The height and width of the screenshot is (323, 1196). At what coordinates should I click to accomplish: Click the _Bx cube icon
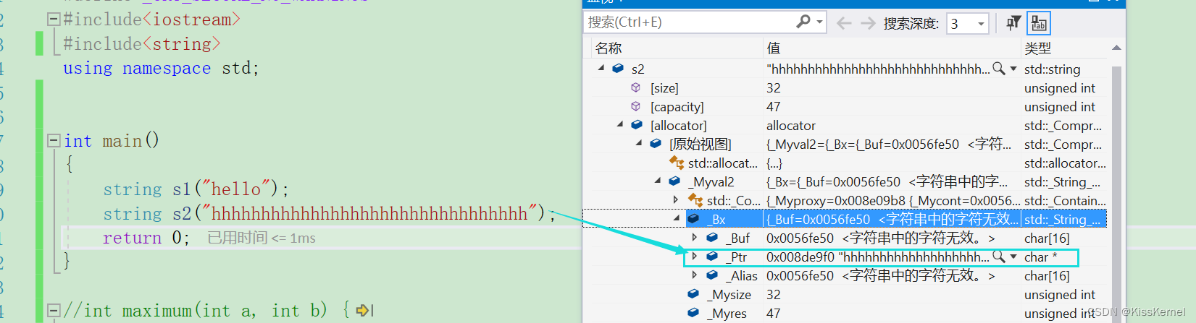coord(693,218)
